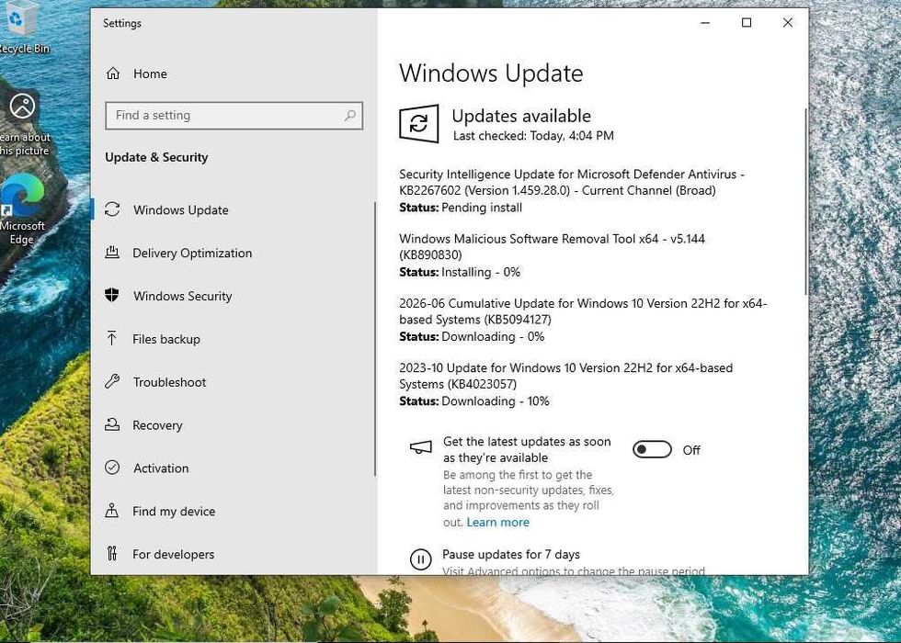This screenshot has width=901, height=643.
Task: Click the Find a setting search field
Action: tap(234, 116)
